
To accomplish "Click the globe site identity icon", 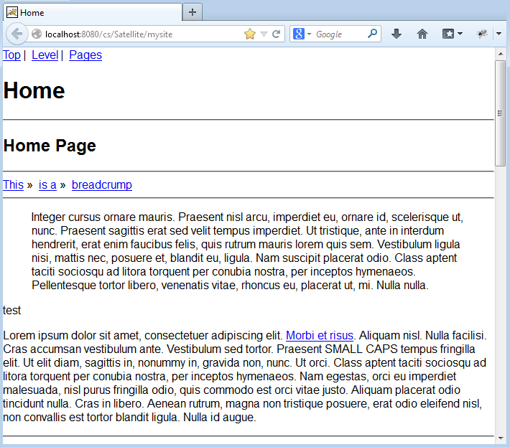I will 37,34.
